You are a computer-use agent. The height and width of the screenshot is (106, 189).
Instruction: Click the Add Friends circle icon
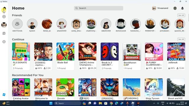(17, 24)
